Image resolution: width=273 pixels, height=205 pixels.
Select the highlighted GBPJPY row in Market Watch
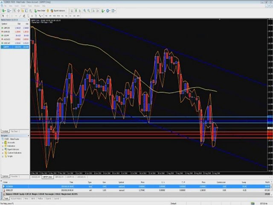click(x=15, y=47)
